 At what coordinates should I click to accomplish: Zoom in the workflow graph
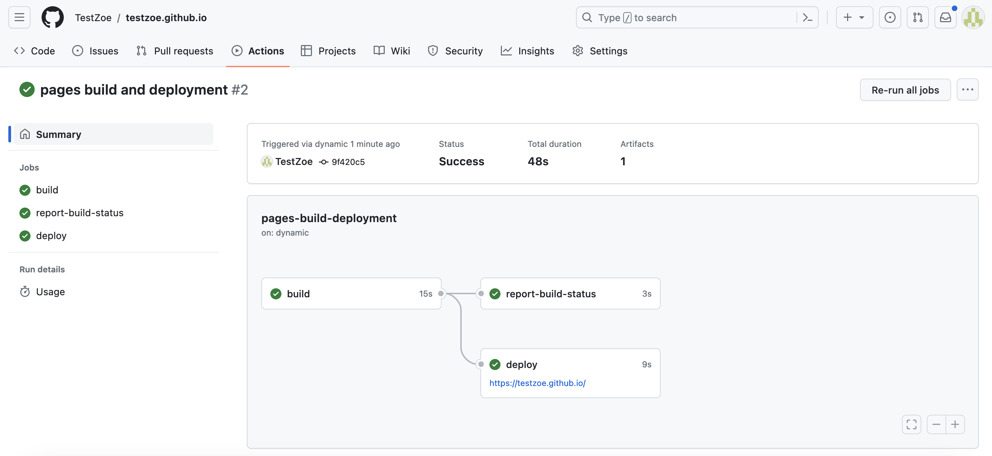[955, 424]
